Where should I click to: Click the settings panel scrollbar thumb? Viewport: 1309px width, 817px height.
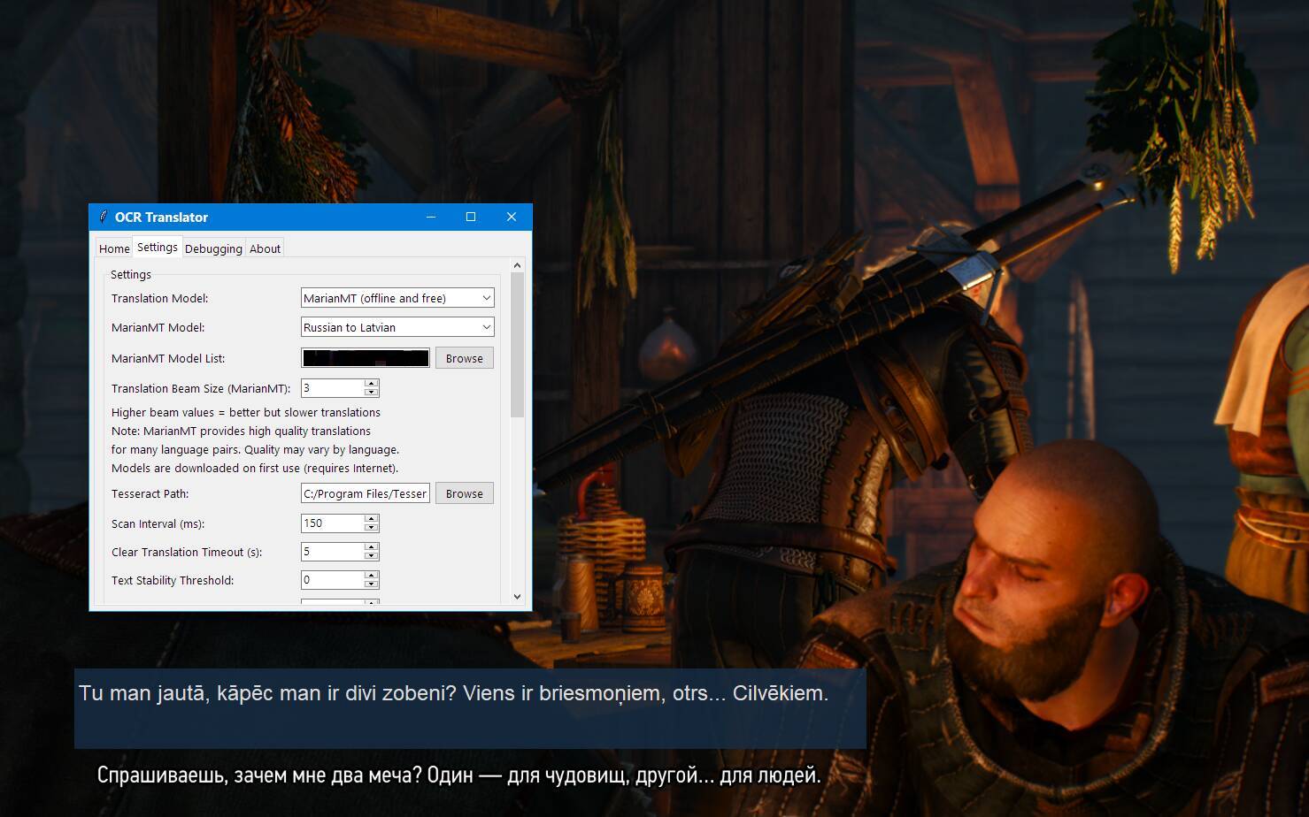coord(518,345)
